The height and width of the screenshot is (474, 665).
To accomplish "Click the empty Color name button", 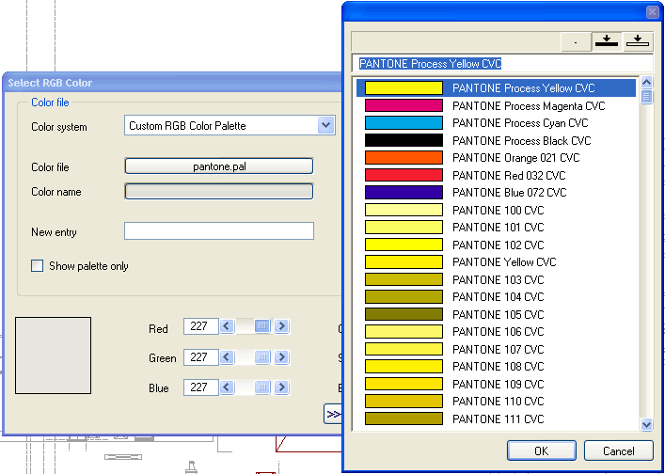I will (219, 191).
